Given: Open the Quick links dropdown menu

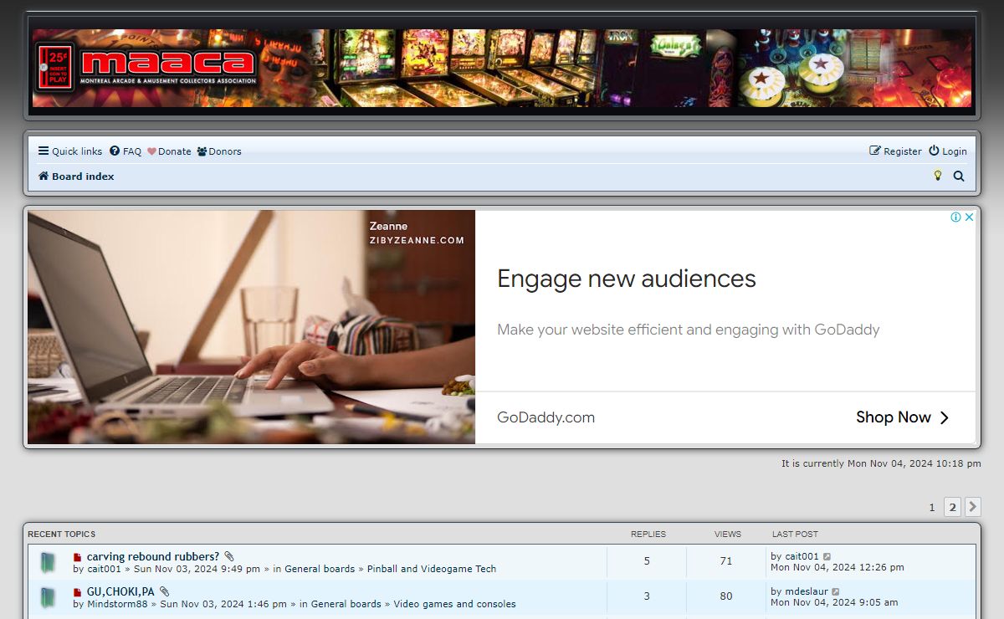Looking at the screenshot, I should pos(70,151).
